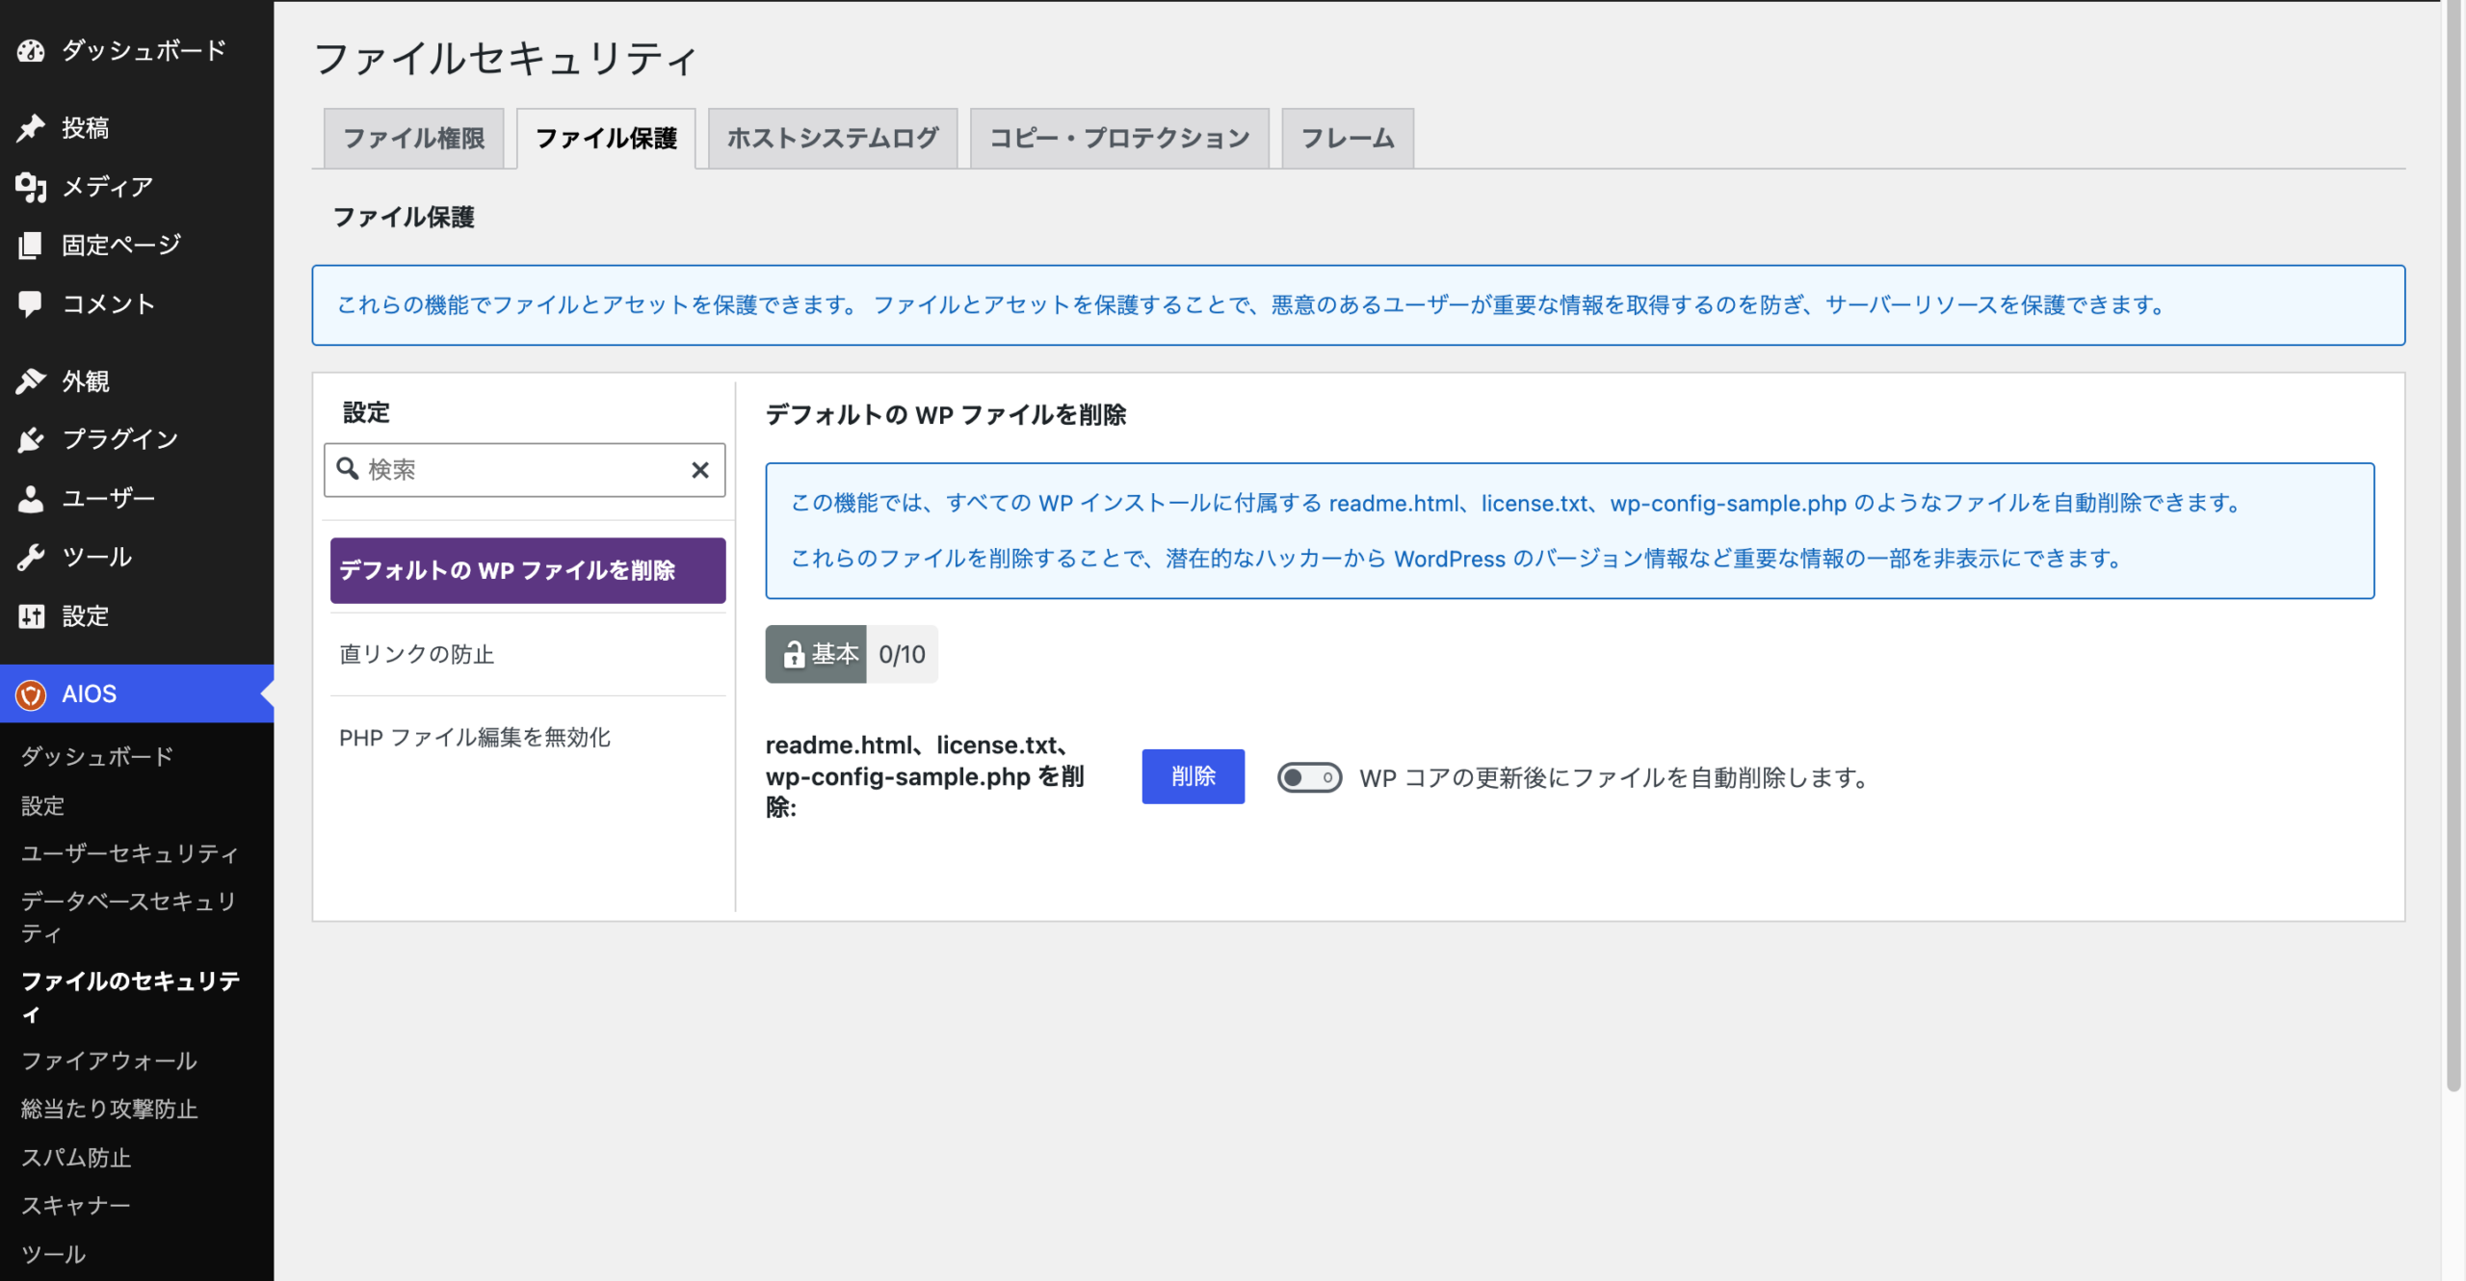
Task: Open the AIOS menu item
Action: 137,693
